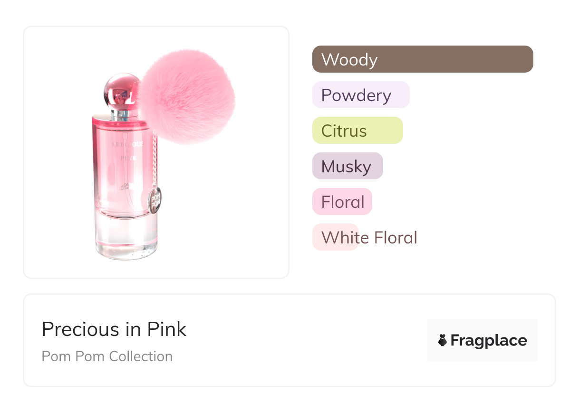Click the small emblem printed on bottle
The width and height of the screenshot is (579, 410).
point(124,186)
